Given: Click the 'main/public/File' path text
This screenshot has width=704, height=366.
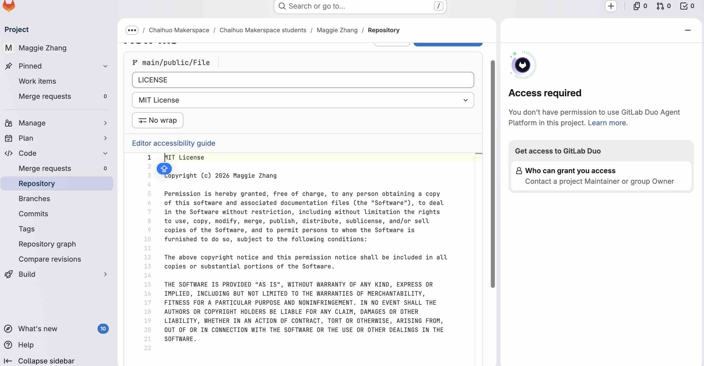Looking at the screenshot, I should [176, 63].
